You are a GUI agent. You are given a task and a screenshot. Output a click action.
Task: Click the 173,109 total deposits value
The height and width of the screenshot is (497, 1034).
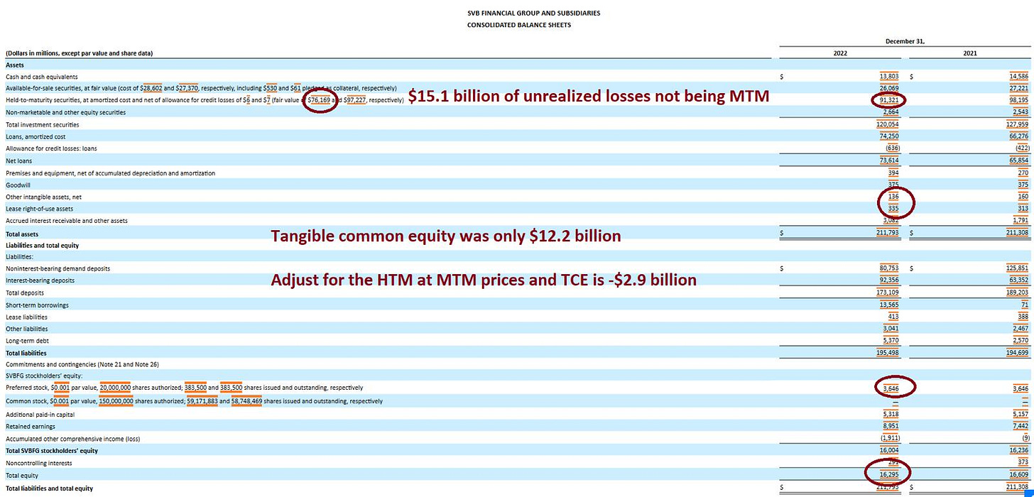click(x=887, y=293)
